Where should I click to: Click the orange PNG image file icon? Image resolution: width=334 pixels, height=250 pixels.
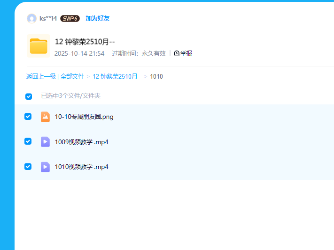coord(45,117)
